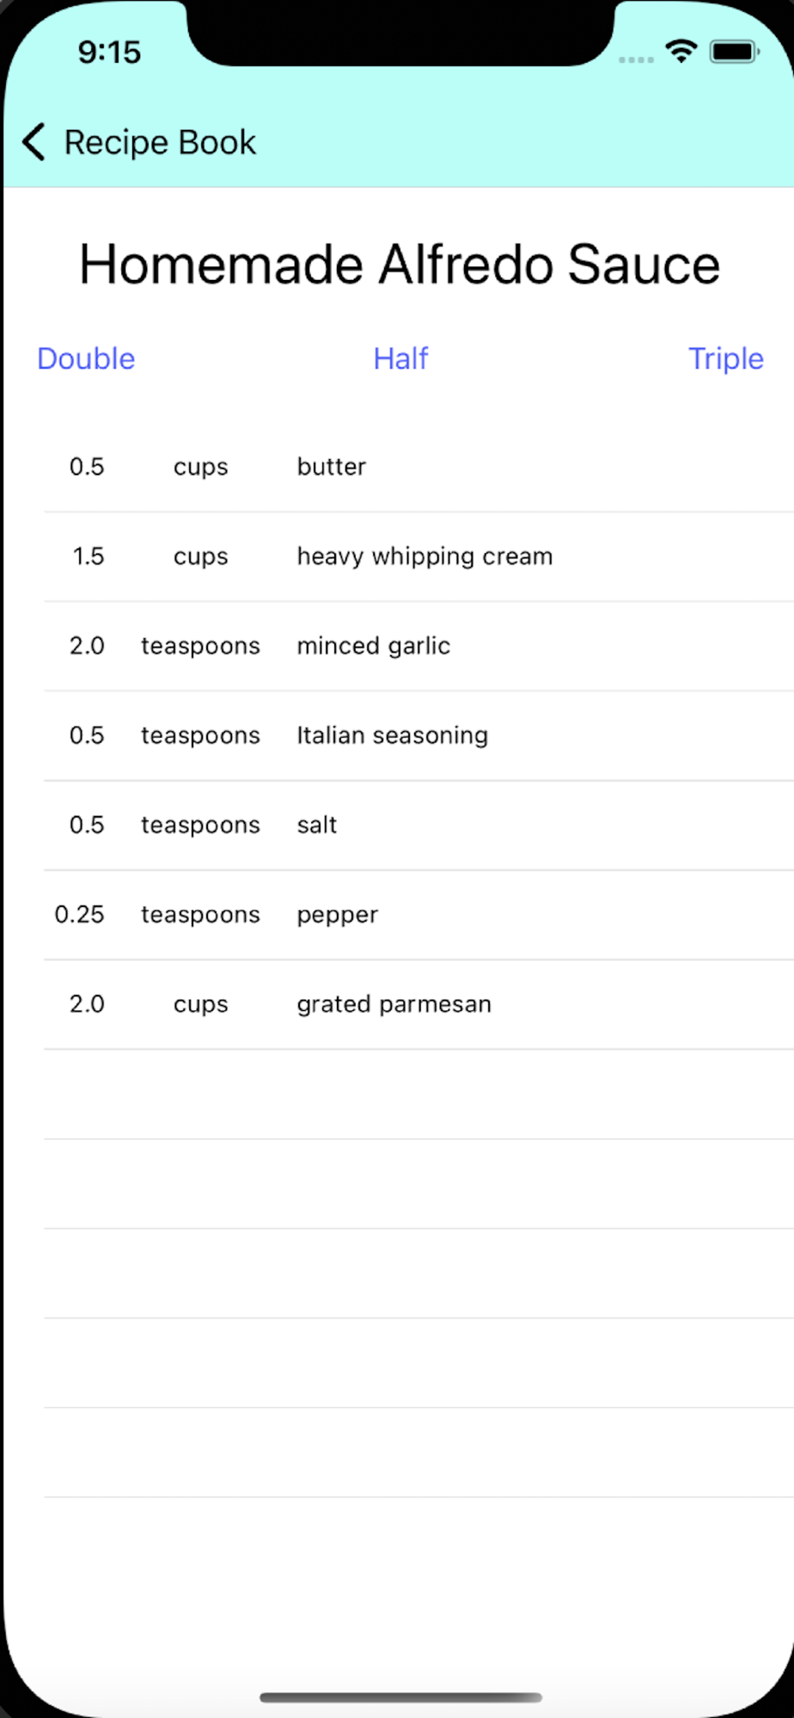Tap the minced garlic ingredient
The height and width of the screenshot is (1718, 794).
(373, 646)
